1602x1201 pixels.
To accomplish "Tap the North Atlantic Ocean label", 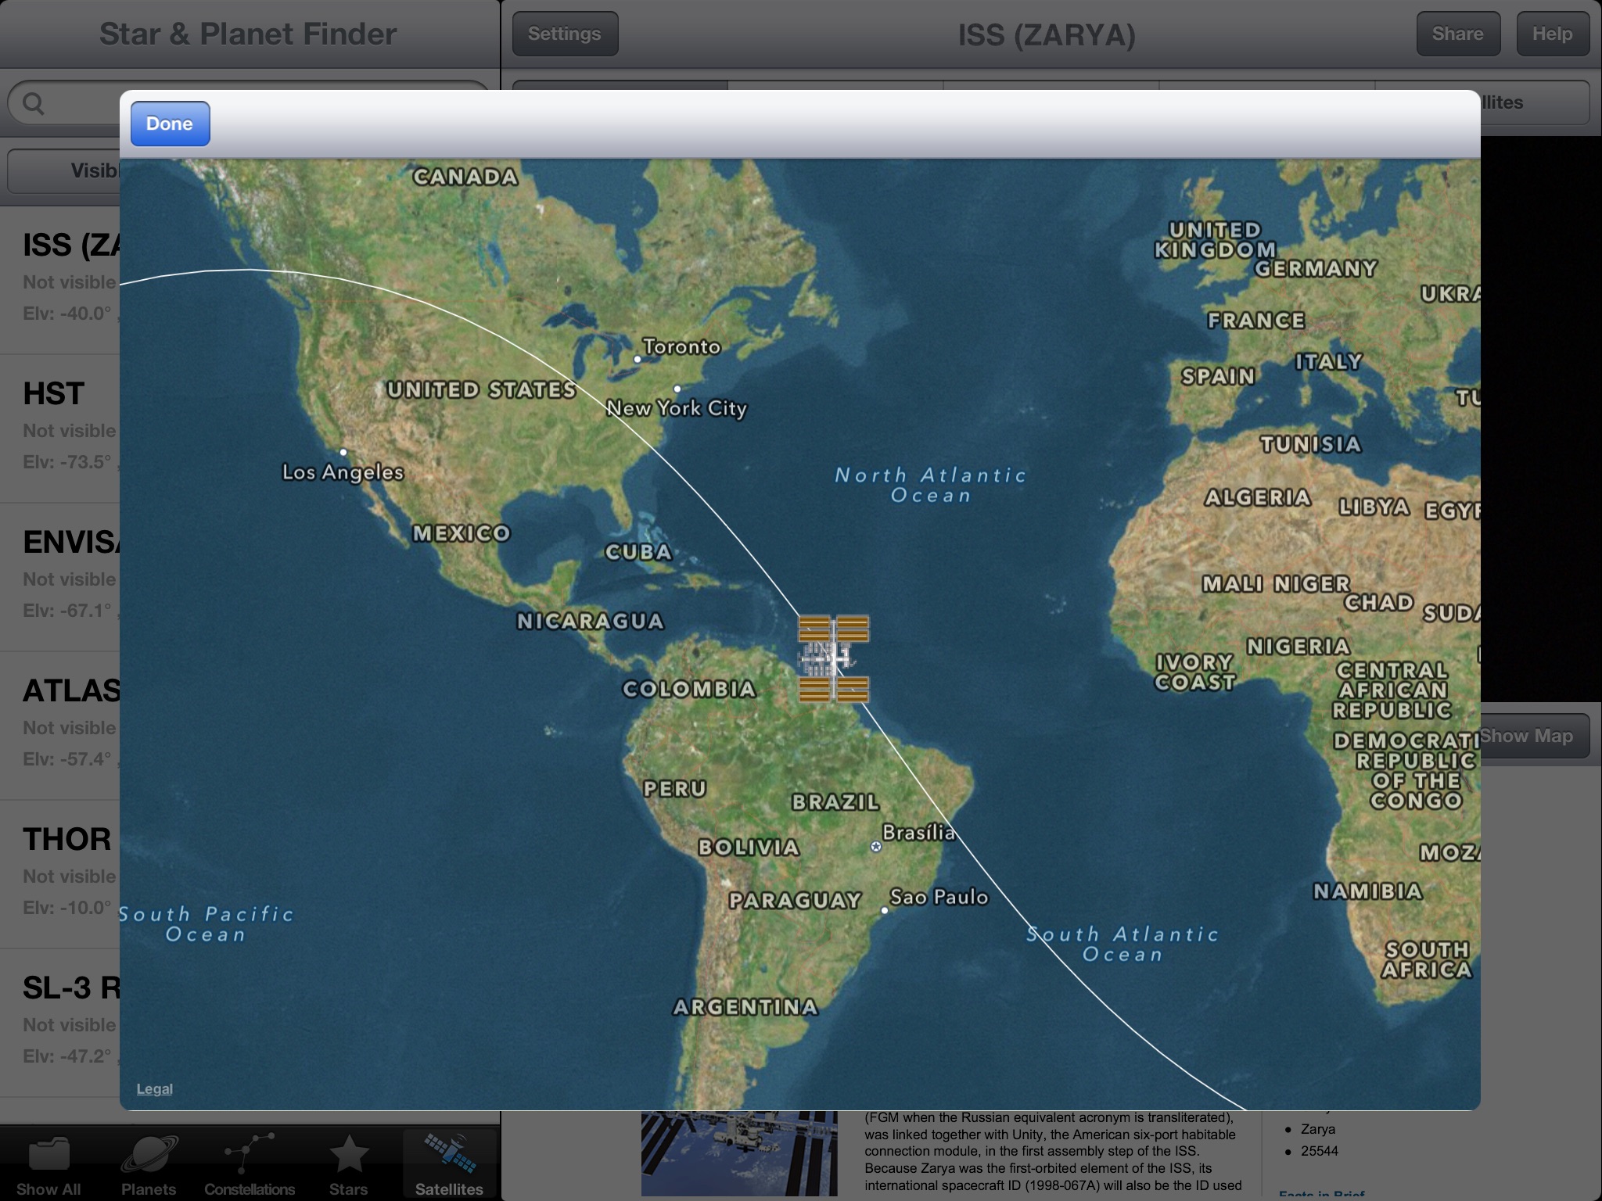I will point(930,485).
